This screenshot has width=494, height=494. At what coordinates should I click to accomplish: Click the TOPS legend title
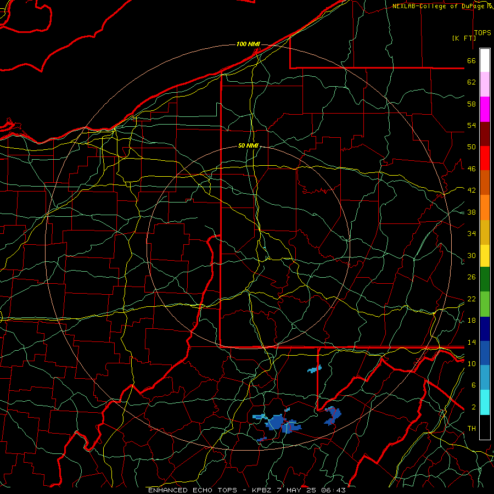pos(482,32)
